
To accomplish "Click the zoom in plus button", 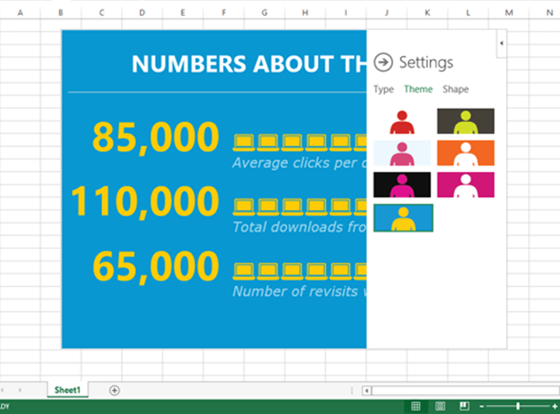I will (x=553, y=406).
